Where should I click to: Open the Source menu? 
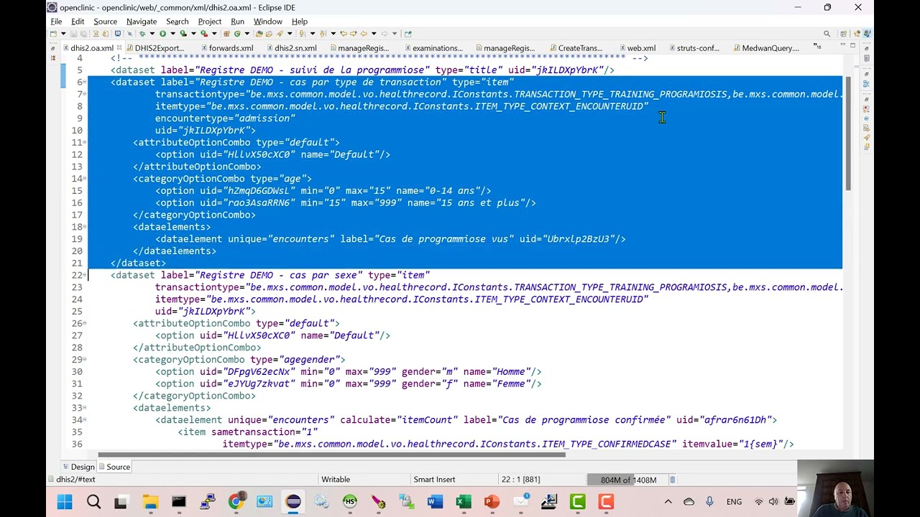pyautogui.click(x=105, y=22)
